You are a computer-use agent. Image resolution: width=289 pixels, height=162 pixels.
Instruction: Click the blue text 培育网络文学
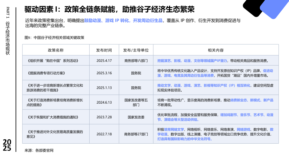(174, 129)
